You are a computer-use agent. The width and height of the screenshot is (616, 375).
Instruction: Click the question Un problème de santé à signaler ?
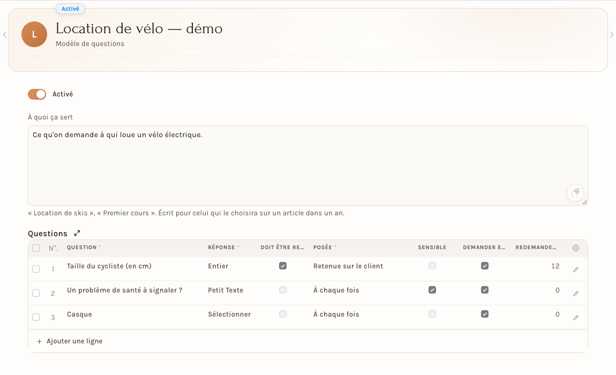(x=124, y=290)
